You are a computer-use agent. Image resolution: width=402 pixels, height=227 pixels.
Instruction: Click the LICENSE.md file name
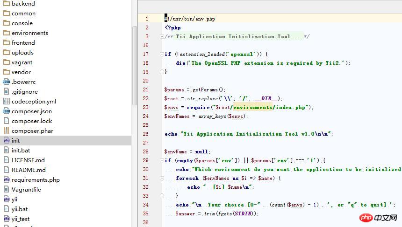click(28, 160)
